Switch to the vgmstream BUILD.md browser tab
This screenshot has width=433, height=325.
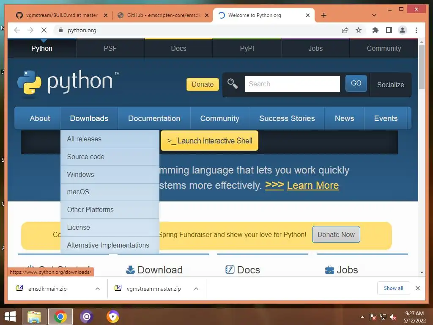click(61, 15)
